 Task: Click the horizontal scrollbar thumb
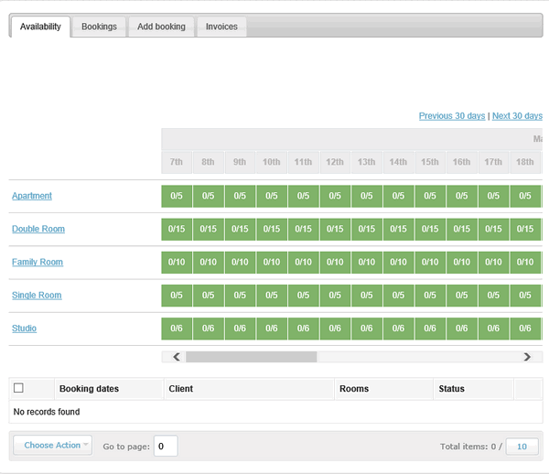(251, 357)
